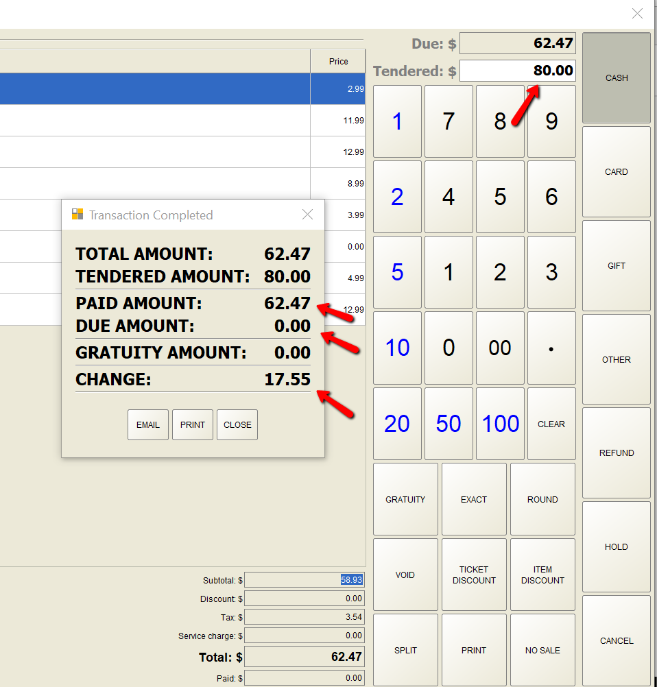
Task: Open ITEM DISCOUNT
Action: point(542,575)
